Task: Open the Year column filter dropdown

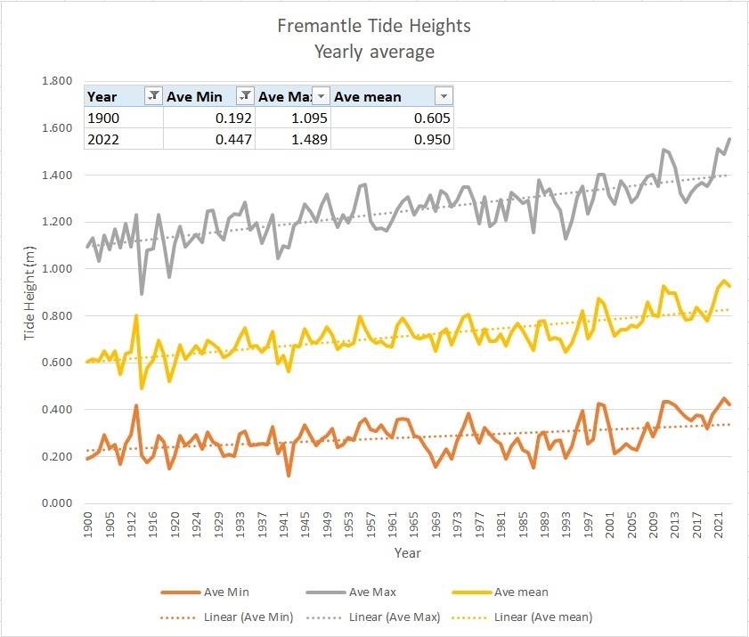Action: tap(153, 96)
